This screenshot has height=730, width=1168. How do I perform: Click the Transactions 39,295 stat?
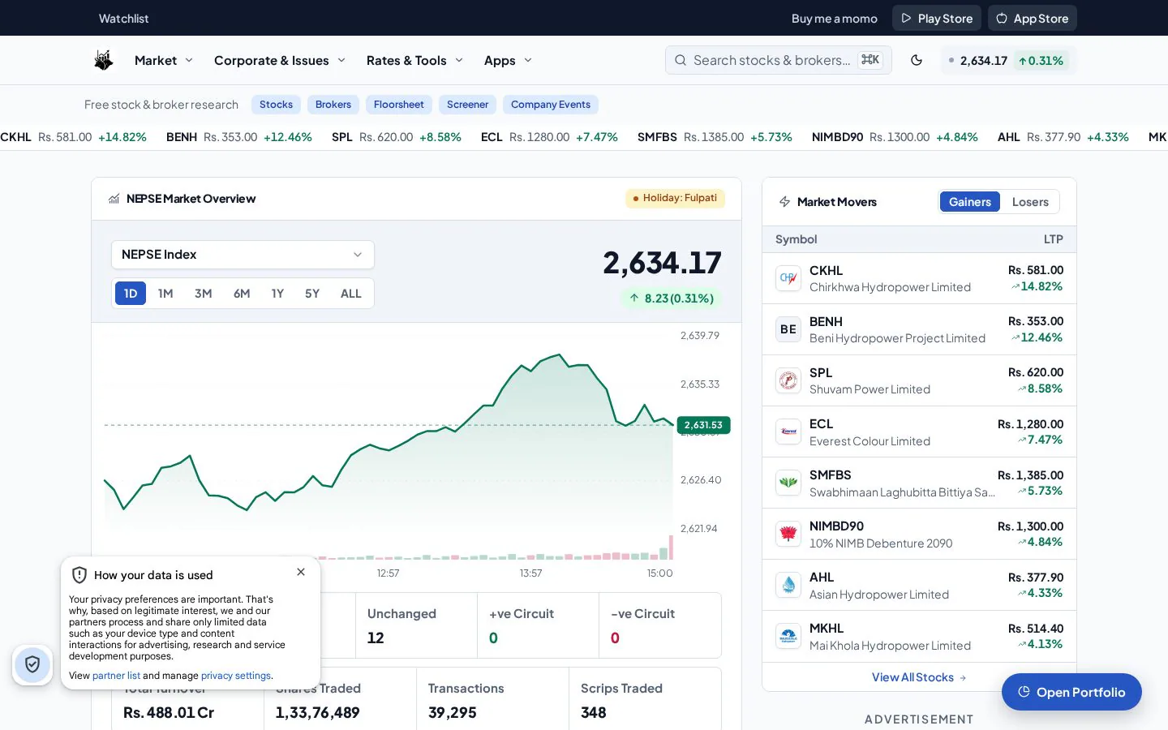pyautogui.click(x=492, y=700)
